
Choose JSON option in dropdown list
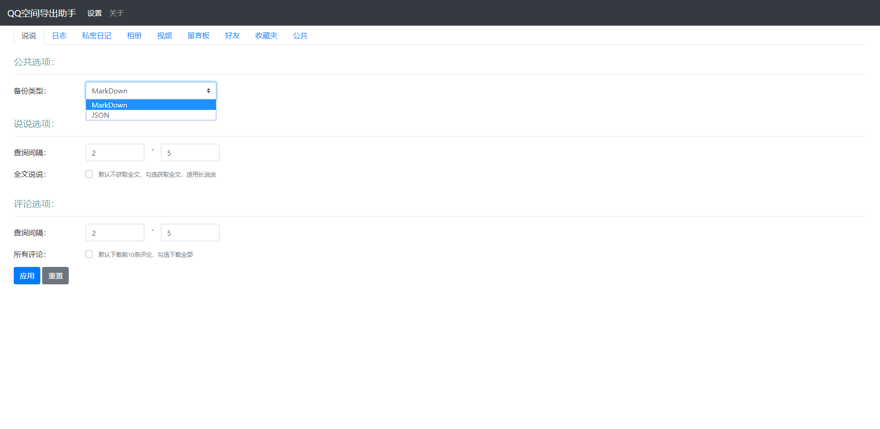point(151,115)
